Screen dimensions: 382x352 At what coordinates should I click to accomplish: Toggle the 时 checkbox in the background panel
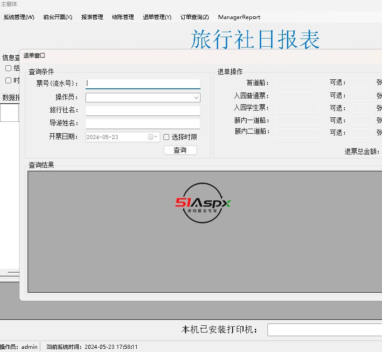[8, 81]
